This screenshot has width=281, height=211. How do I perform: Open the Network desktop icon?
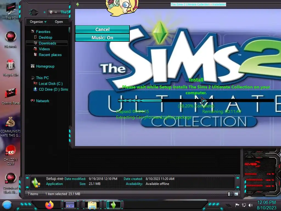(x=11, y=40)
